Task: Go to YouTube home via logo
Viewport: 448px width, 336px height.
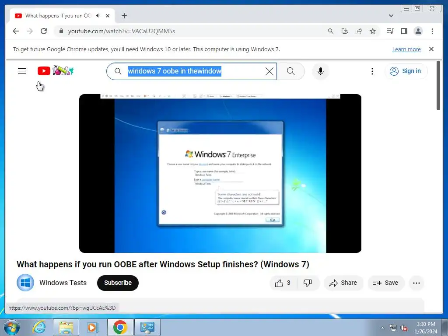Action: (x=56, y=70)
